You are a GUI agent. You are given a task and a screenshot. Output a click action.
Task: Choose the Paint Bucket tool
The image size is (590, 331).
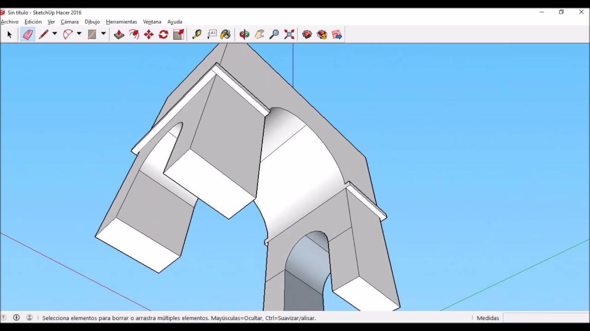tap(226, 34)
